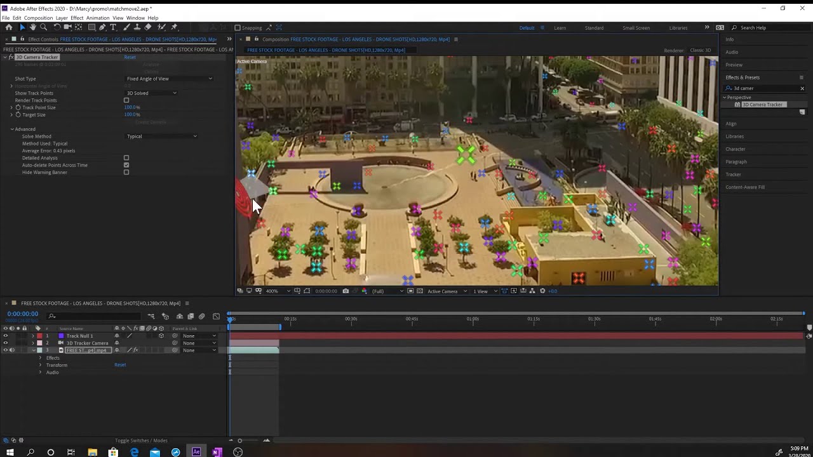Open File Explorer from the taskbar
Image resolution: width=813 pixels, height=457 pixels.
[x=92, y=452]
